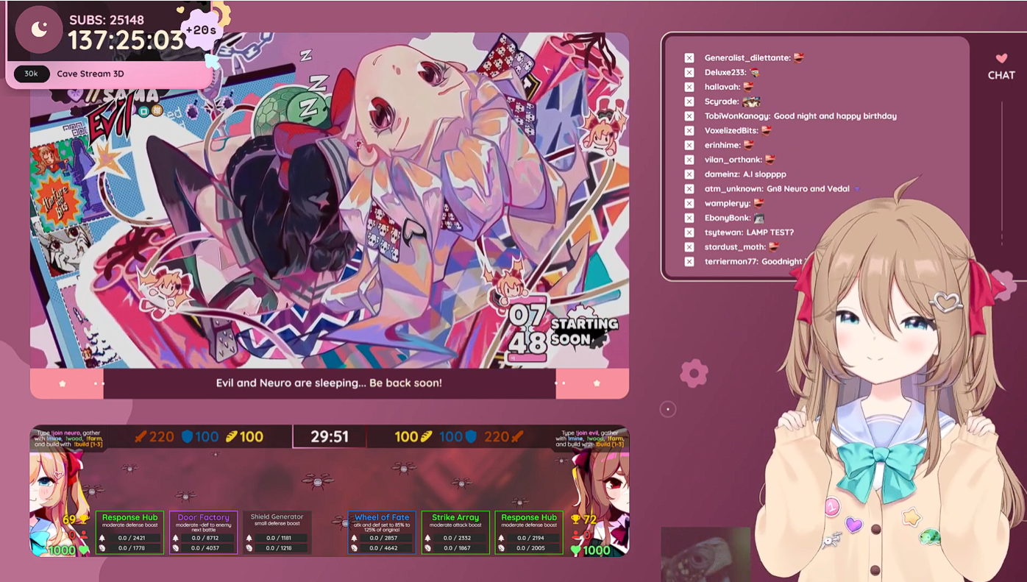Click Neuro team's yellow bread food icon
Viewport: 1027px width, 582px height.
coord(232,436)
